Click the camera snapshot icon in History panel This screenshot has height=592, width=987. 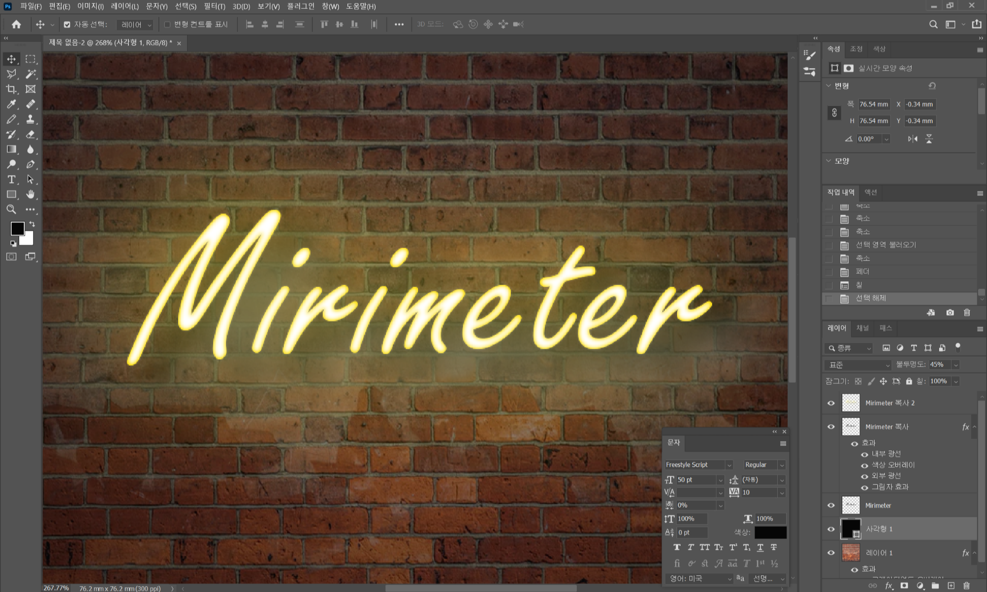click(x=950, y=312)
